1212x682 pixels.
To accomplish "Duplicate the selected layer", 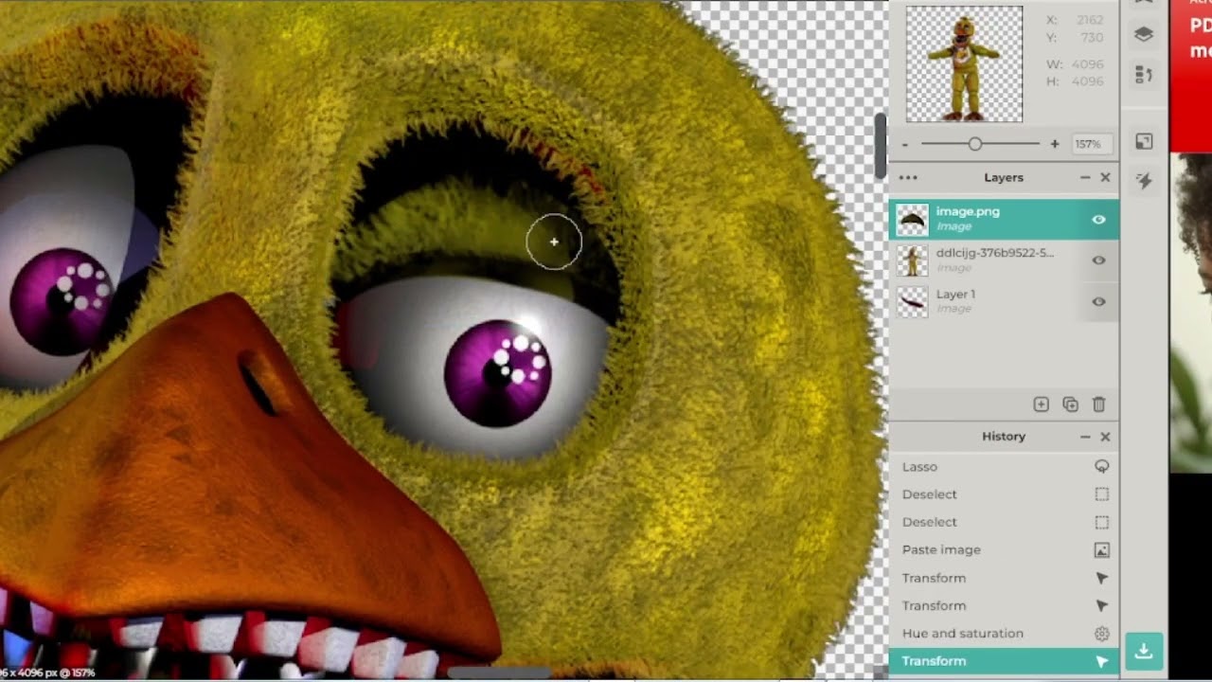I will click(x=1070, y=404).
